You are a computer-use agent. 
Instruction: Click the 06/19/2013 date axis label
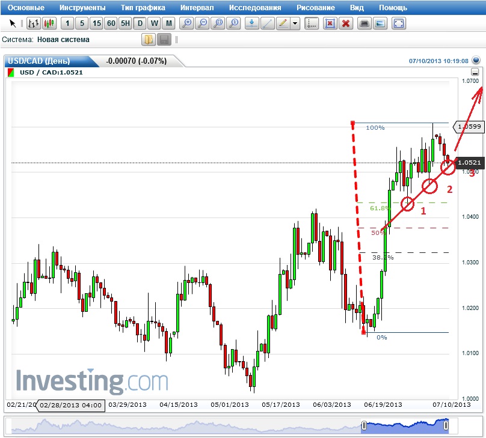(383, 404)
